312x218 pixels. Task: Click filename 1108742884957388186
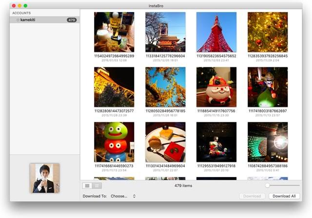268,166
